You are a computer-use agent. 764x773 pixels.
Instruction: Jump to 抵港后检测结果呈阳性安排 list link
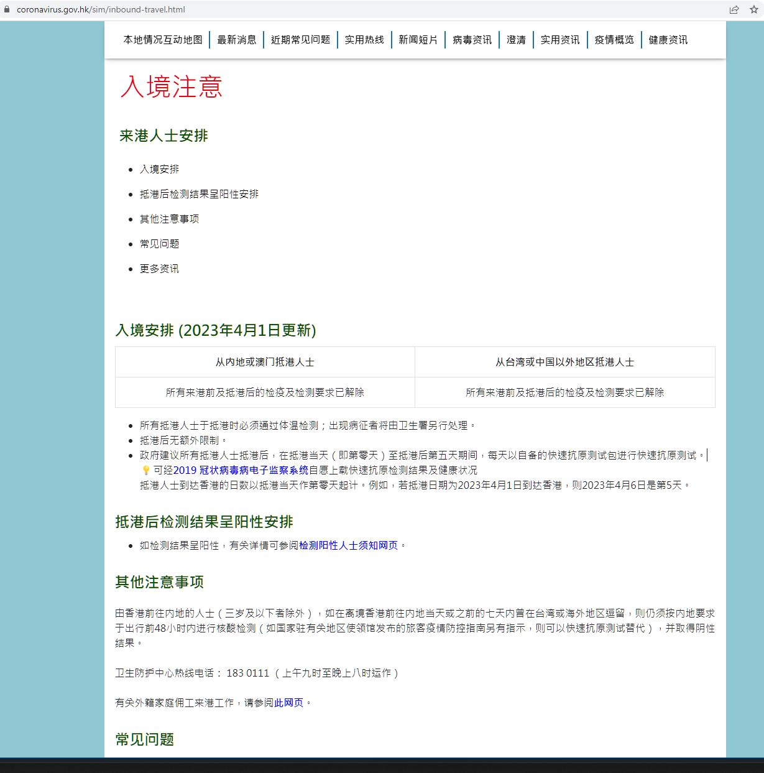(x=199, y=194)
